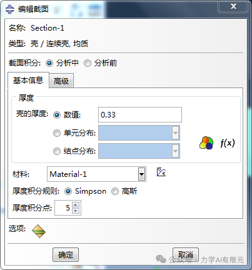Viewport: 252px width, 270px height.
Task: Open the analytical field distribution color icon
Action: (206, 143)
